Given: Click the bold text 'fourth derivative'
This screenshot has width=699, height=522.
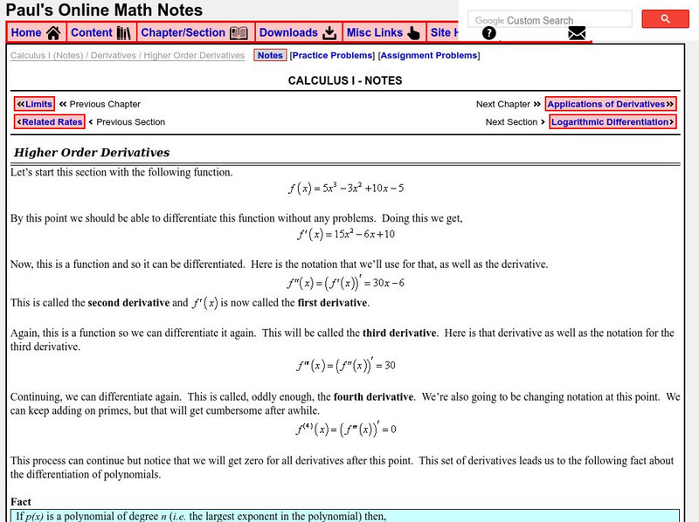Looking at the screenshot, I should (x=373, y=397).
